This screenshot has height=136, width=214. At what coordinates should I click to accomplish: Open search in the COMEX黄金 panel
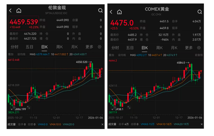pyautogui.click(x=200, y=12)
